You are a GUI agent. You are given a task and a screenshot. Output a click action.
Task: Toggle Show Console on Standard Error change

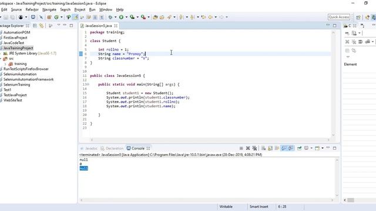click(x=291, y=148)
